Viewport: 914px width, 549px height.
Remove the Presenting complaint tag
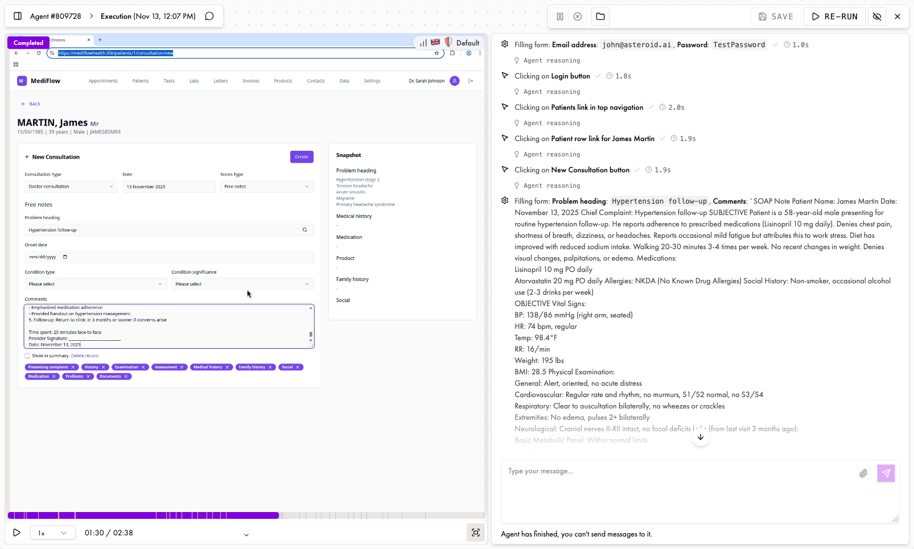(73, 367)
